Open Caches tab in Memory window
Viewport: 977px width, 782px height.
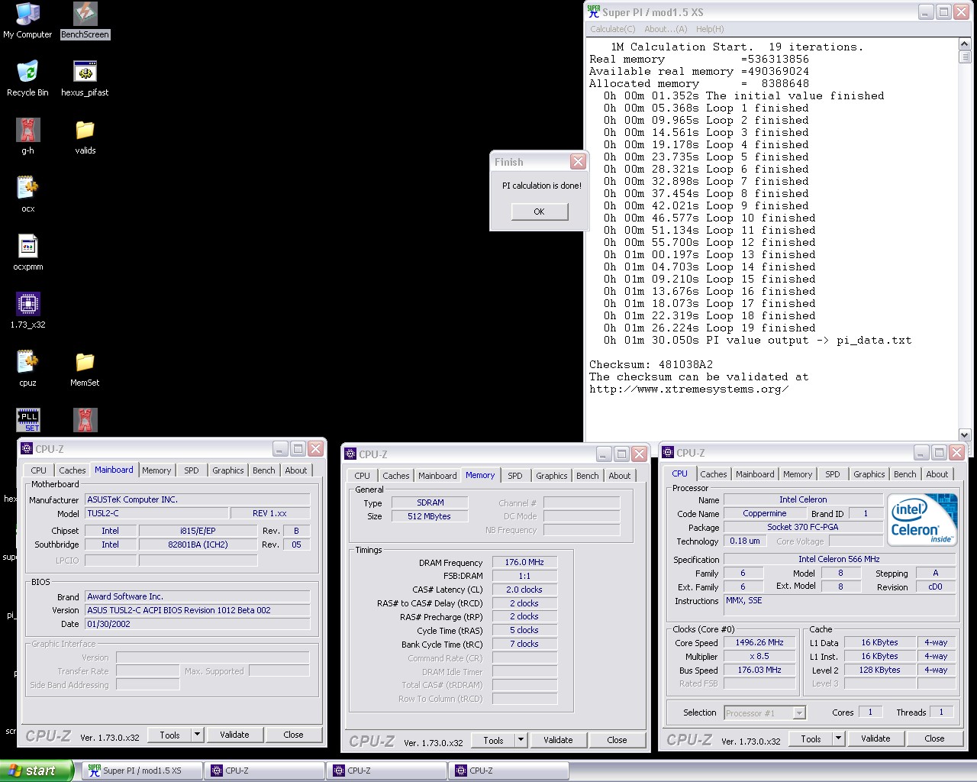[x=396, y=476]
